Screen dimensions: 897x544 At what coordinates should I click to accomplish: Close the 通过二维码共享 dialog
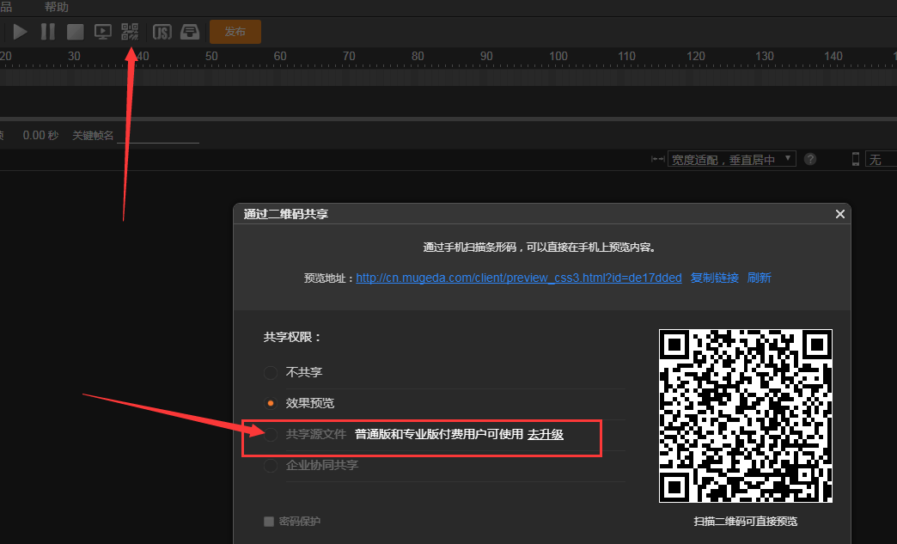pyautogui.click(x=839, y=214)
